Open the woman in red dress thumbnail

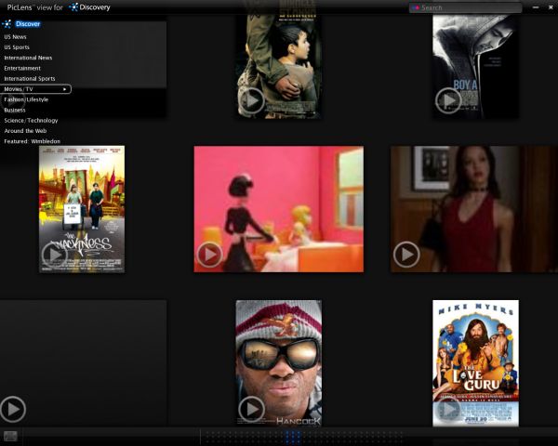[x=474, y=209]
